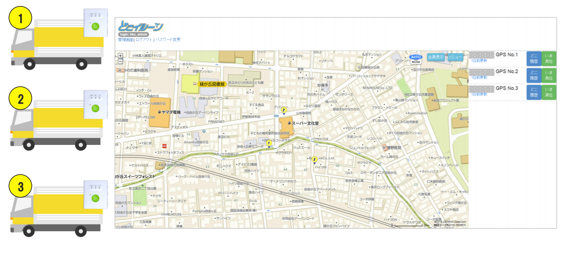
Task: Click the McDonald's icon on the map
Action: tap(164, 145)
